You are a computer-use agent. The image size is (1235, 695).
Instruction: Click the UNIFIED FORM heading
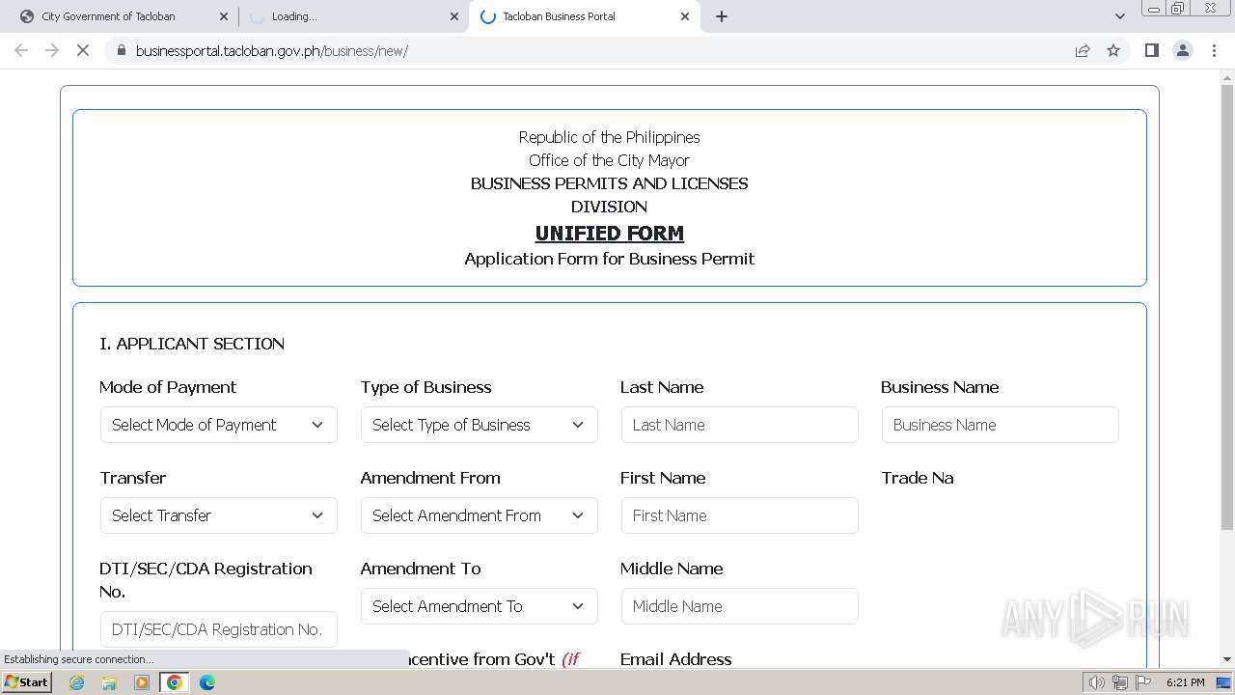click(610, 233)
